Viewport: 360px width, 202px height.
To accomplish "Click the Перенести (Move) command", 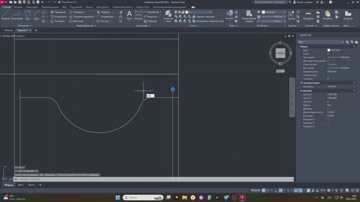I will (58, 12).
